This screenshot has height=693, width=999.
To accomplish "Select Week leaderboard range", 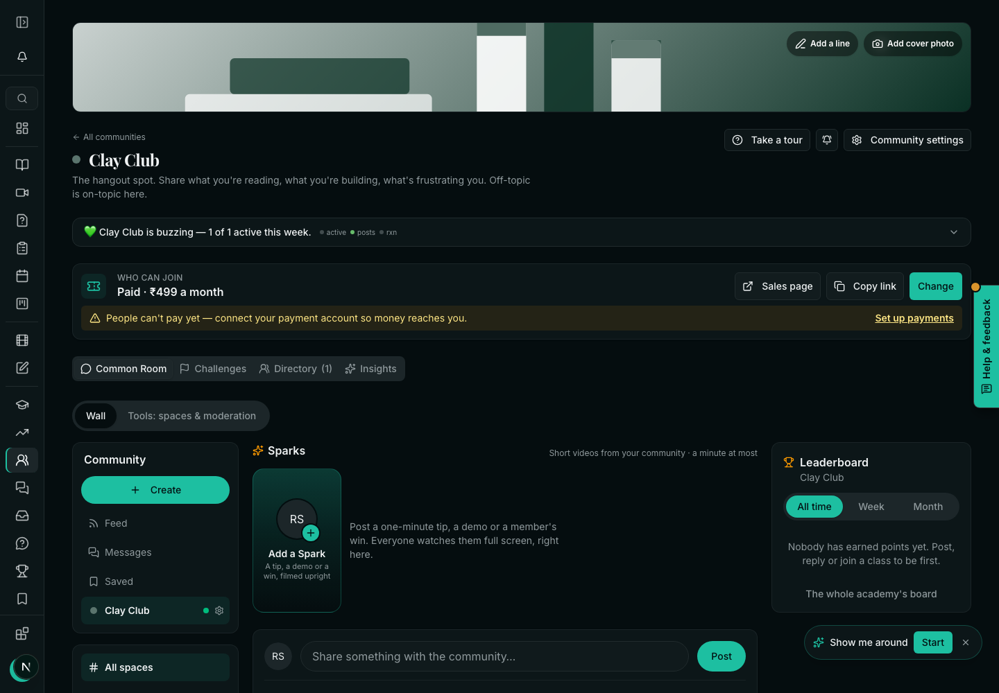I will [x=871, y=507].
